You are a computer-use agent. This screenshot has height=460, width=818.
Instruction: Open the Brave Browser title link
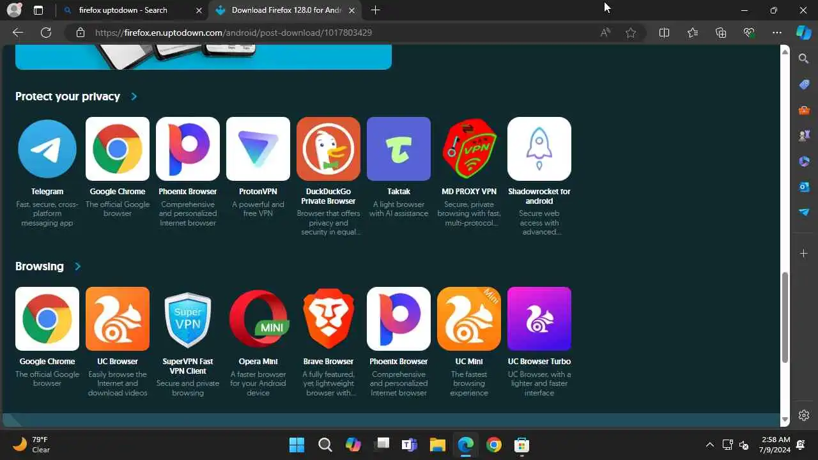pyautogui.click(x=328, y=362)
